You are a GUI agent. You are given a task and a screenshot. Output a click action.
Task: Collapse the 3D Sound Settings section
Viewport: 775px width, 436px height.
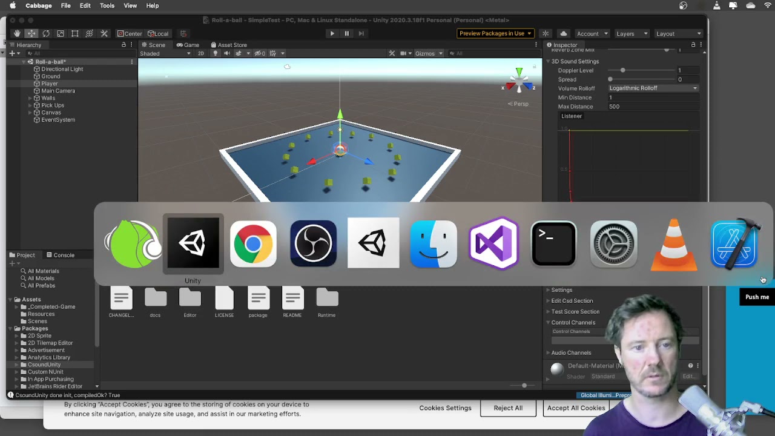pyautogui.click(x=548, y=61)
